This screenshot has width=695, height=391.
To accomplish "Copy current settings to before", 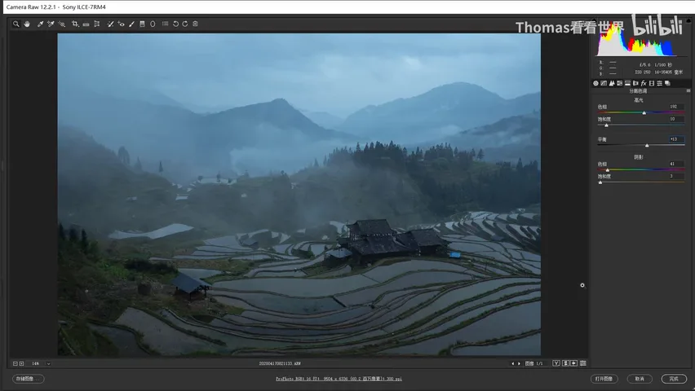I will (574, 363).
